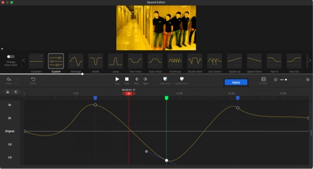Pick the Ease InOut curve preset
The width and height of the screenshot is (313, 169).
click(155, 61)
